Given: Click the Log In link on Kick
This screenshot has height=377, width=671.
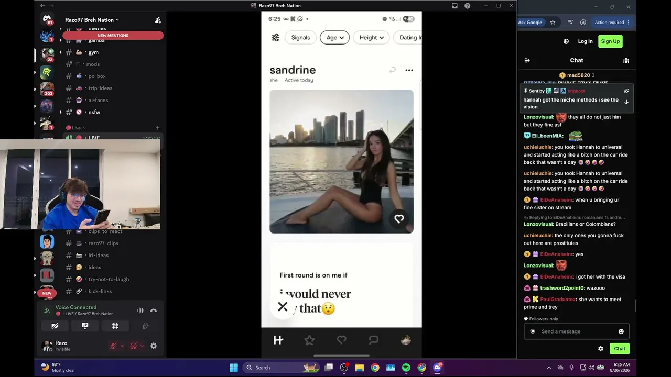Looking at the screenshot, I should tap(585, 41).
